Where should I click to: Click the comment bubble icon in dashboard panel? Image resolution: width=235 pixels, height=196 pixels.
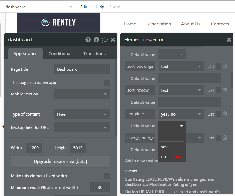105,40
